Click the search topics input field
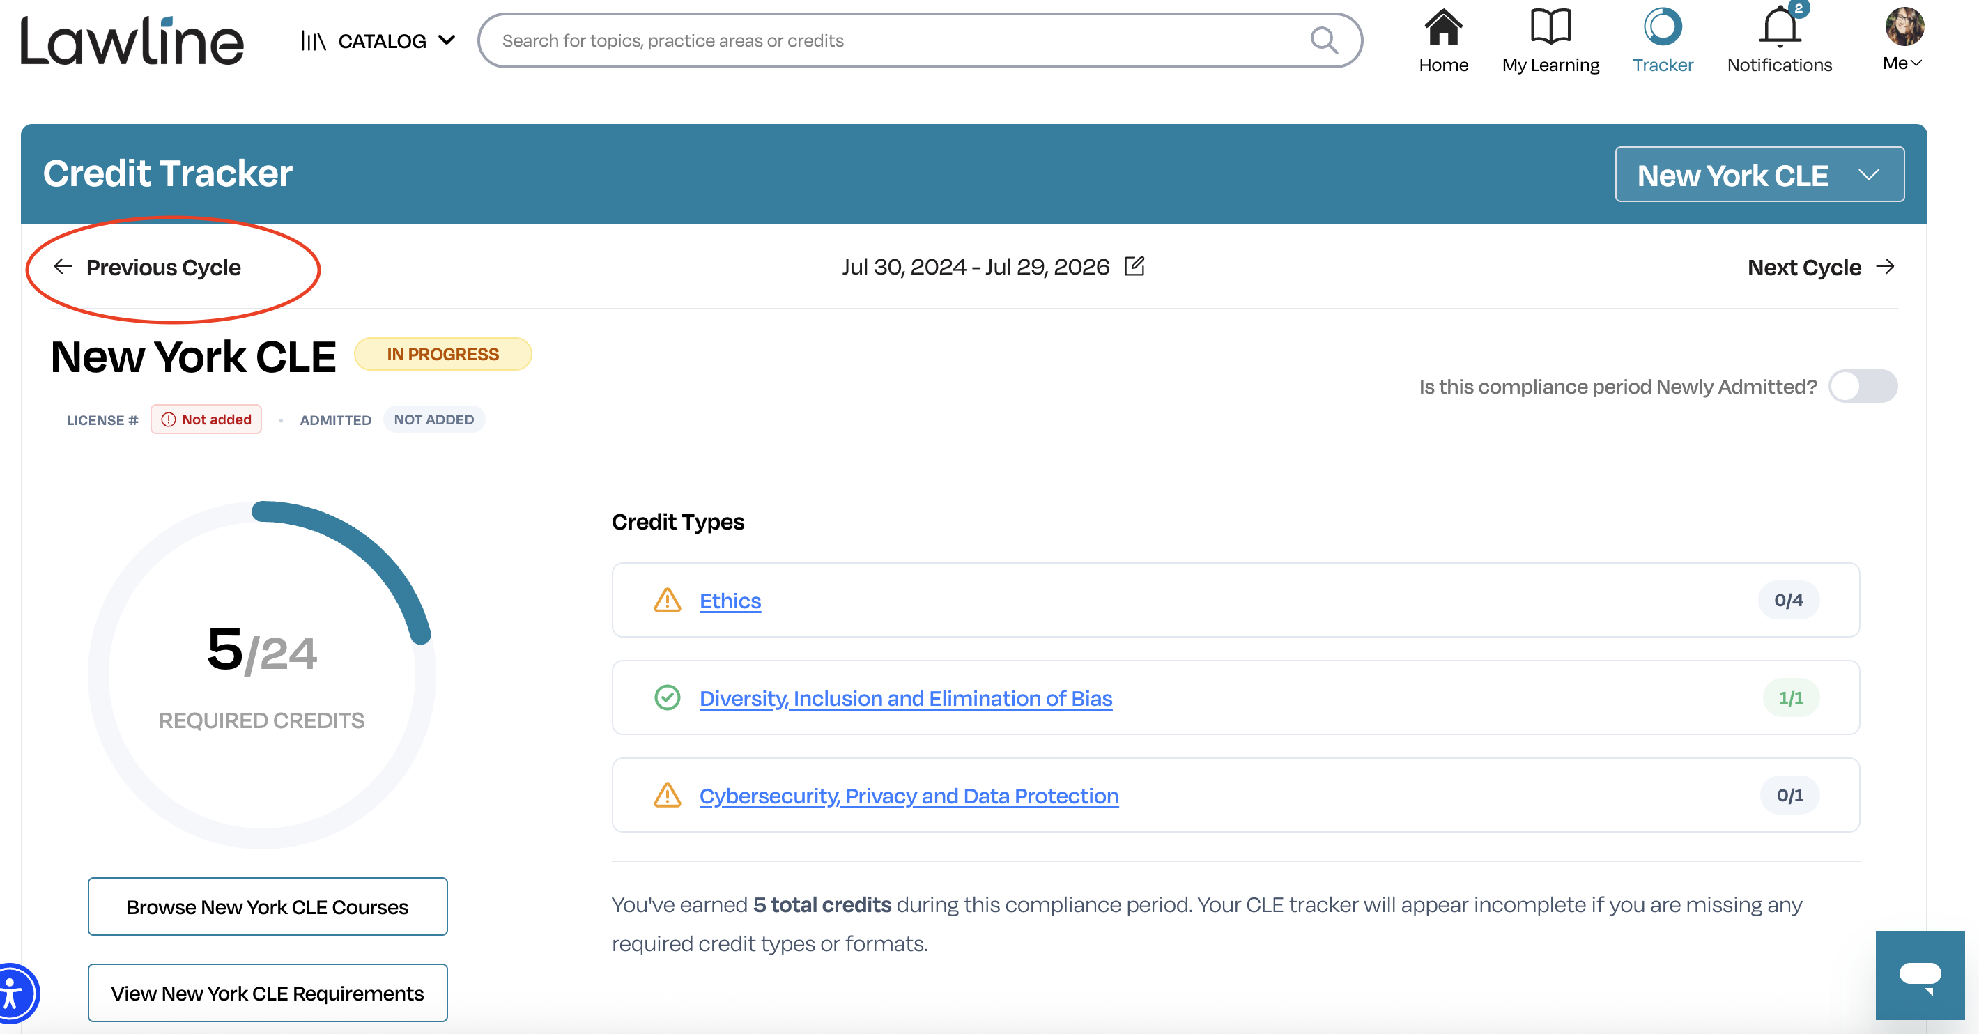1979x1034 pixels. (920, 40)
